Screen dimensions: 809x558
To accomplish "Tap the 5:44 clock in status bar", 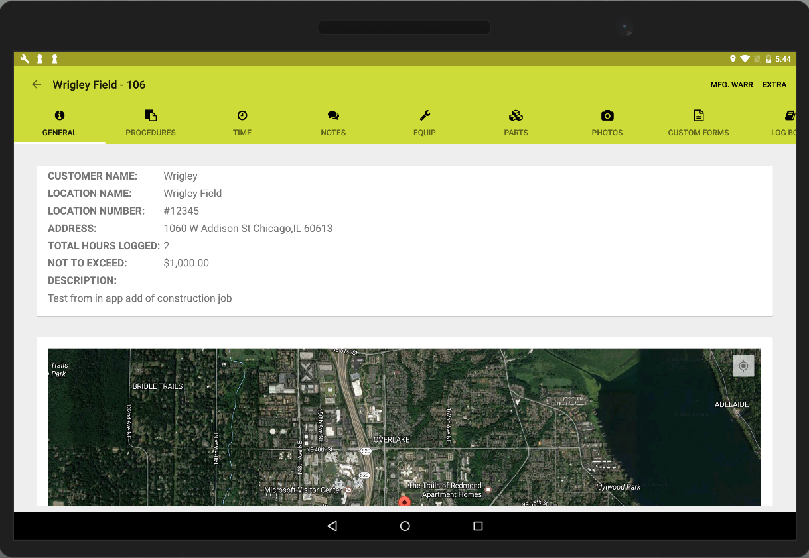I will point(783,59).
